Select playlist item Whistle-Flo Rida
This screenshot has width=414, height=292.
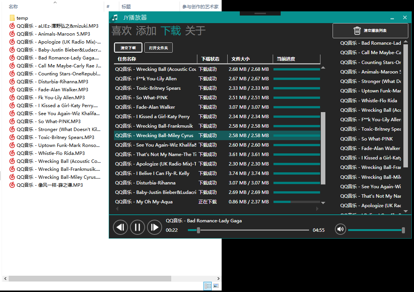[x=370, y=101]
